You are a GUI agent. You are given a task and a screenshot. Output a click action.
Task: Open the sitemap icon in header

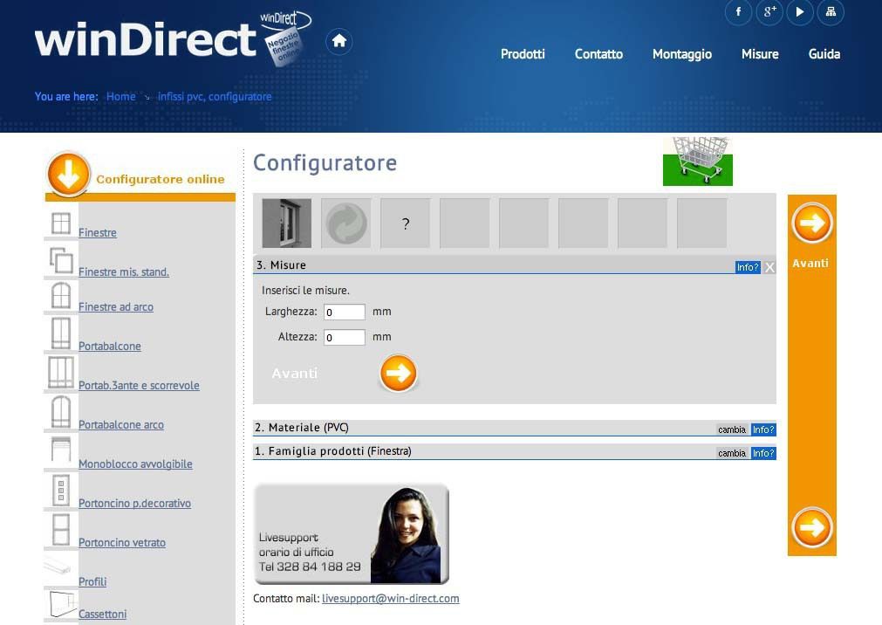(831, 12)
